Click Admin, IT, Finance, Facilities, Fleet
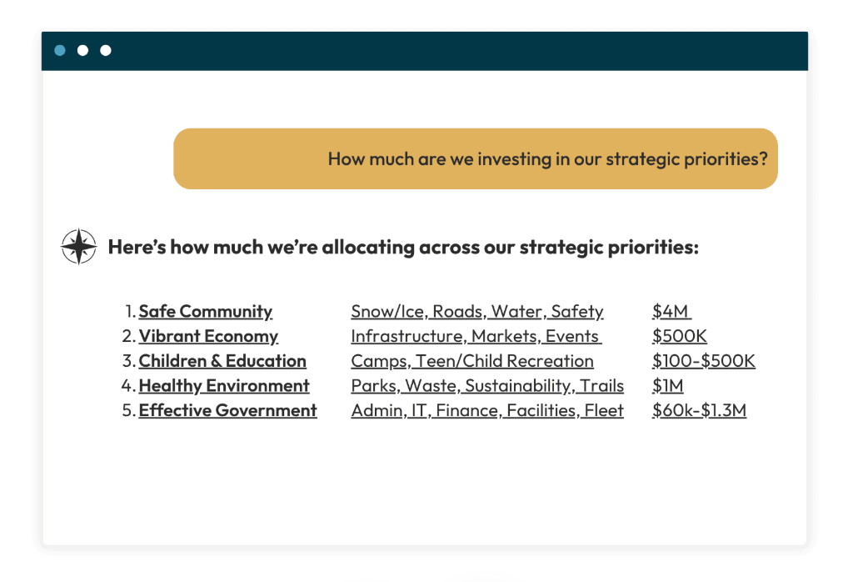The width and height of the screenshot is (853, 582). (487, 411)
